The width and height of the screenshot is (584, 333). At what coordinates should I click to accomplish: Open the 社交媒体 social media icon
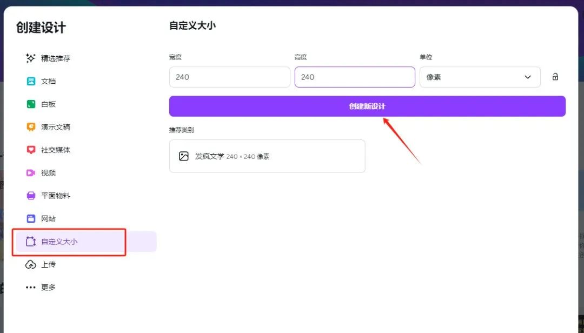(x=31, y=150)
